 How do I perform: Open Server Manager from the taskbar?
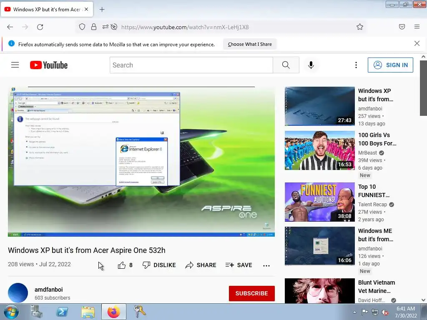coord(37,312)
